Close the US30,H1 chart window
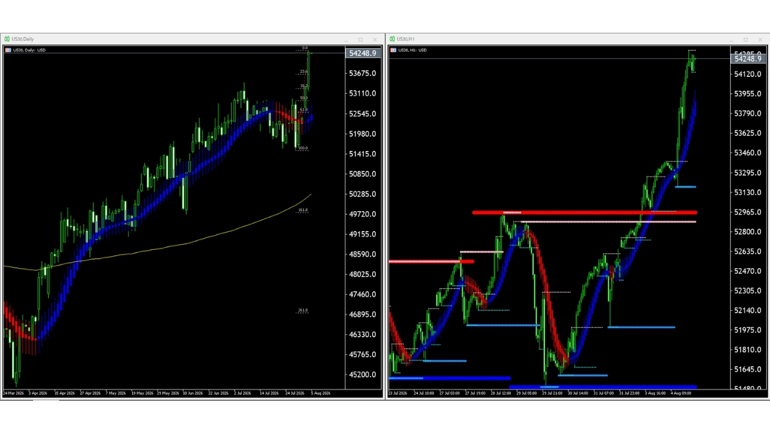The height and width of the screenshot is (433, 770). (x=760, y=40)
